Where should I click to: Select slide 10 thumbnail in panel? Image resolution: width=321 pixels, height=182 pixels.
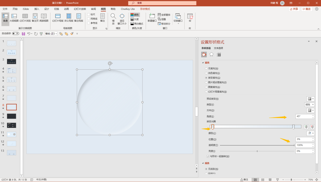12,125
